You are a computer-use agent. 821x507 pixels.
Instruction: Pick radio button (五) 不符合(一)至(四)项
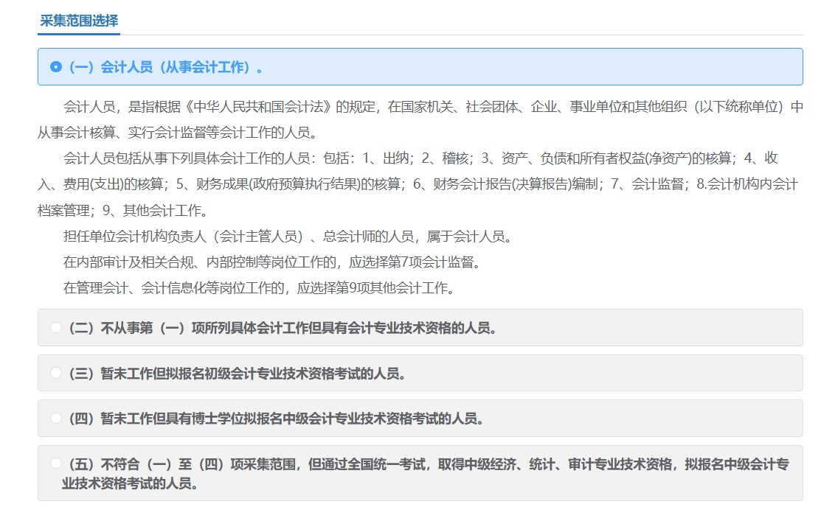56,464
